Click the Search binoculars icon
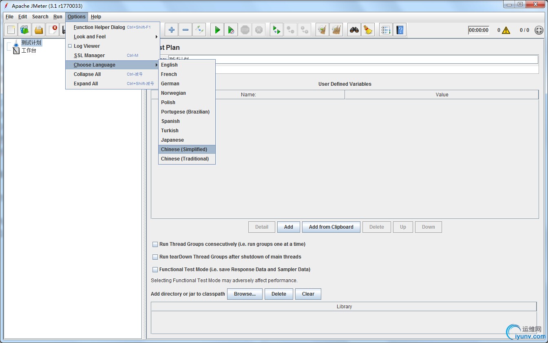This screenshot has height=343, width=548. pyautogui.click(x=354, y=30)
